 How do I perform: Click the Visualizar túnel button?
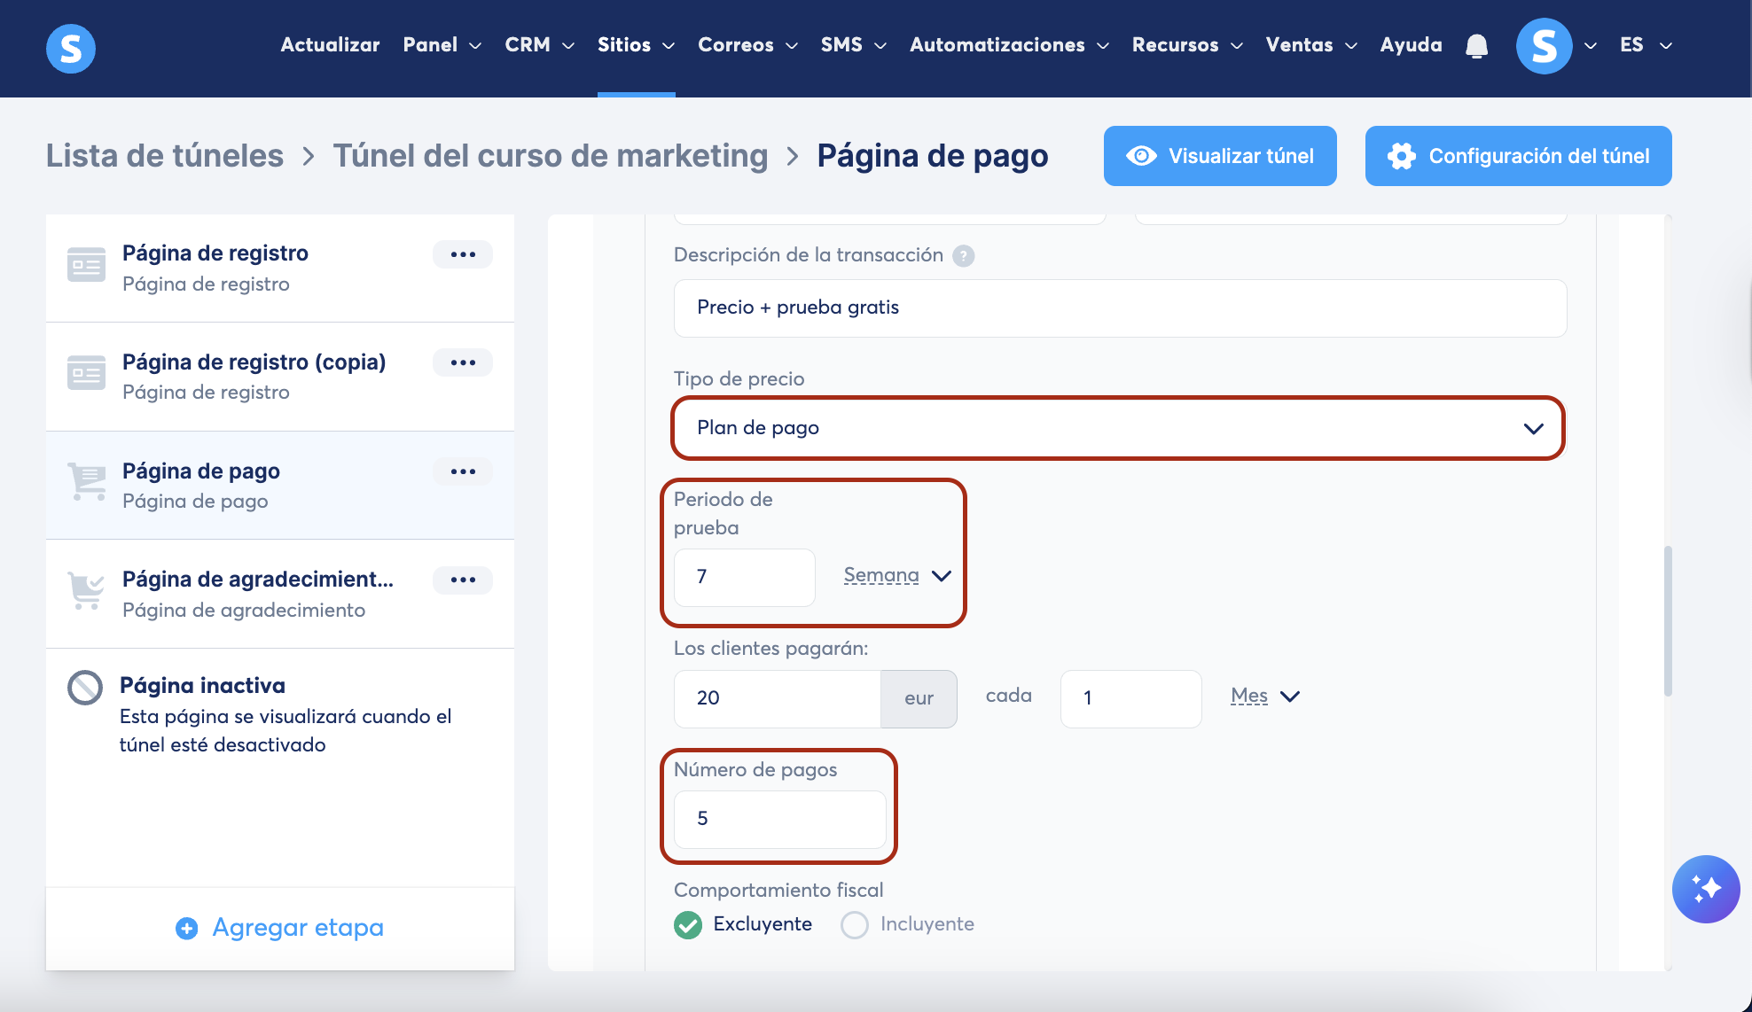pyautogui.click(x=1219, y=156)
